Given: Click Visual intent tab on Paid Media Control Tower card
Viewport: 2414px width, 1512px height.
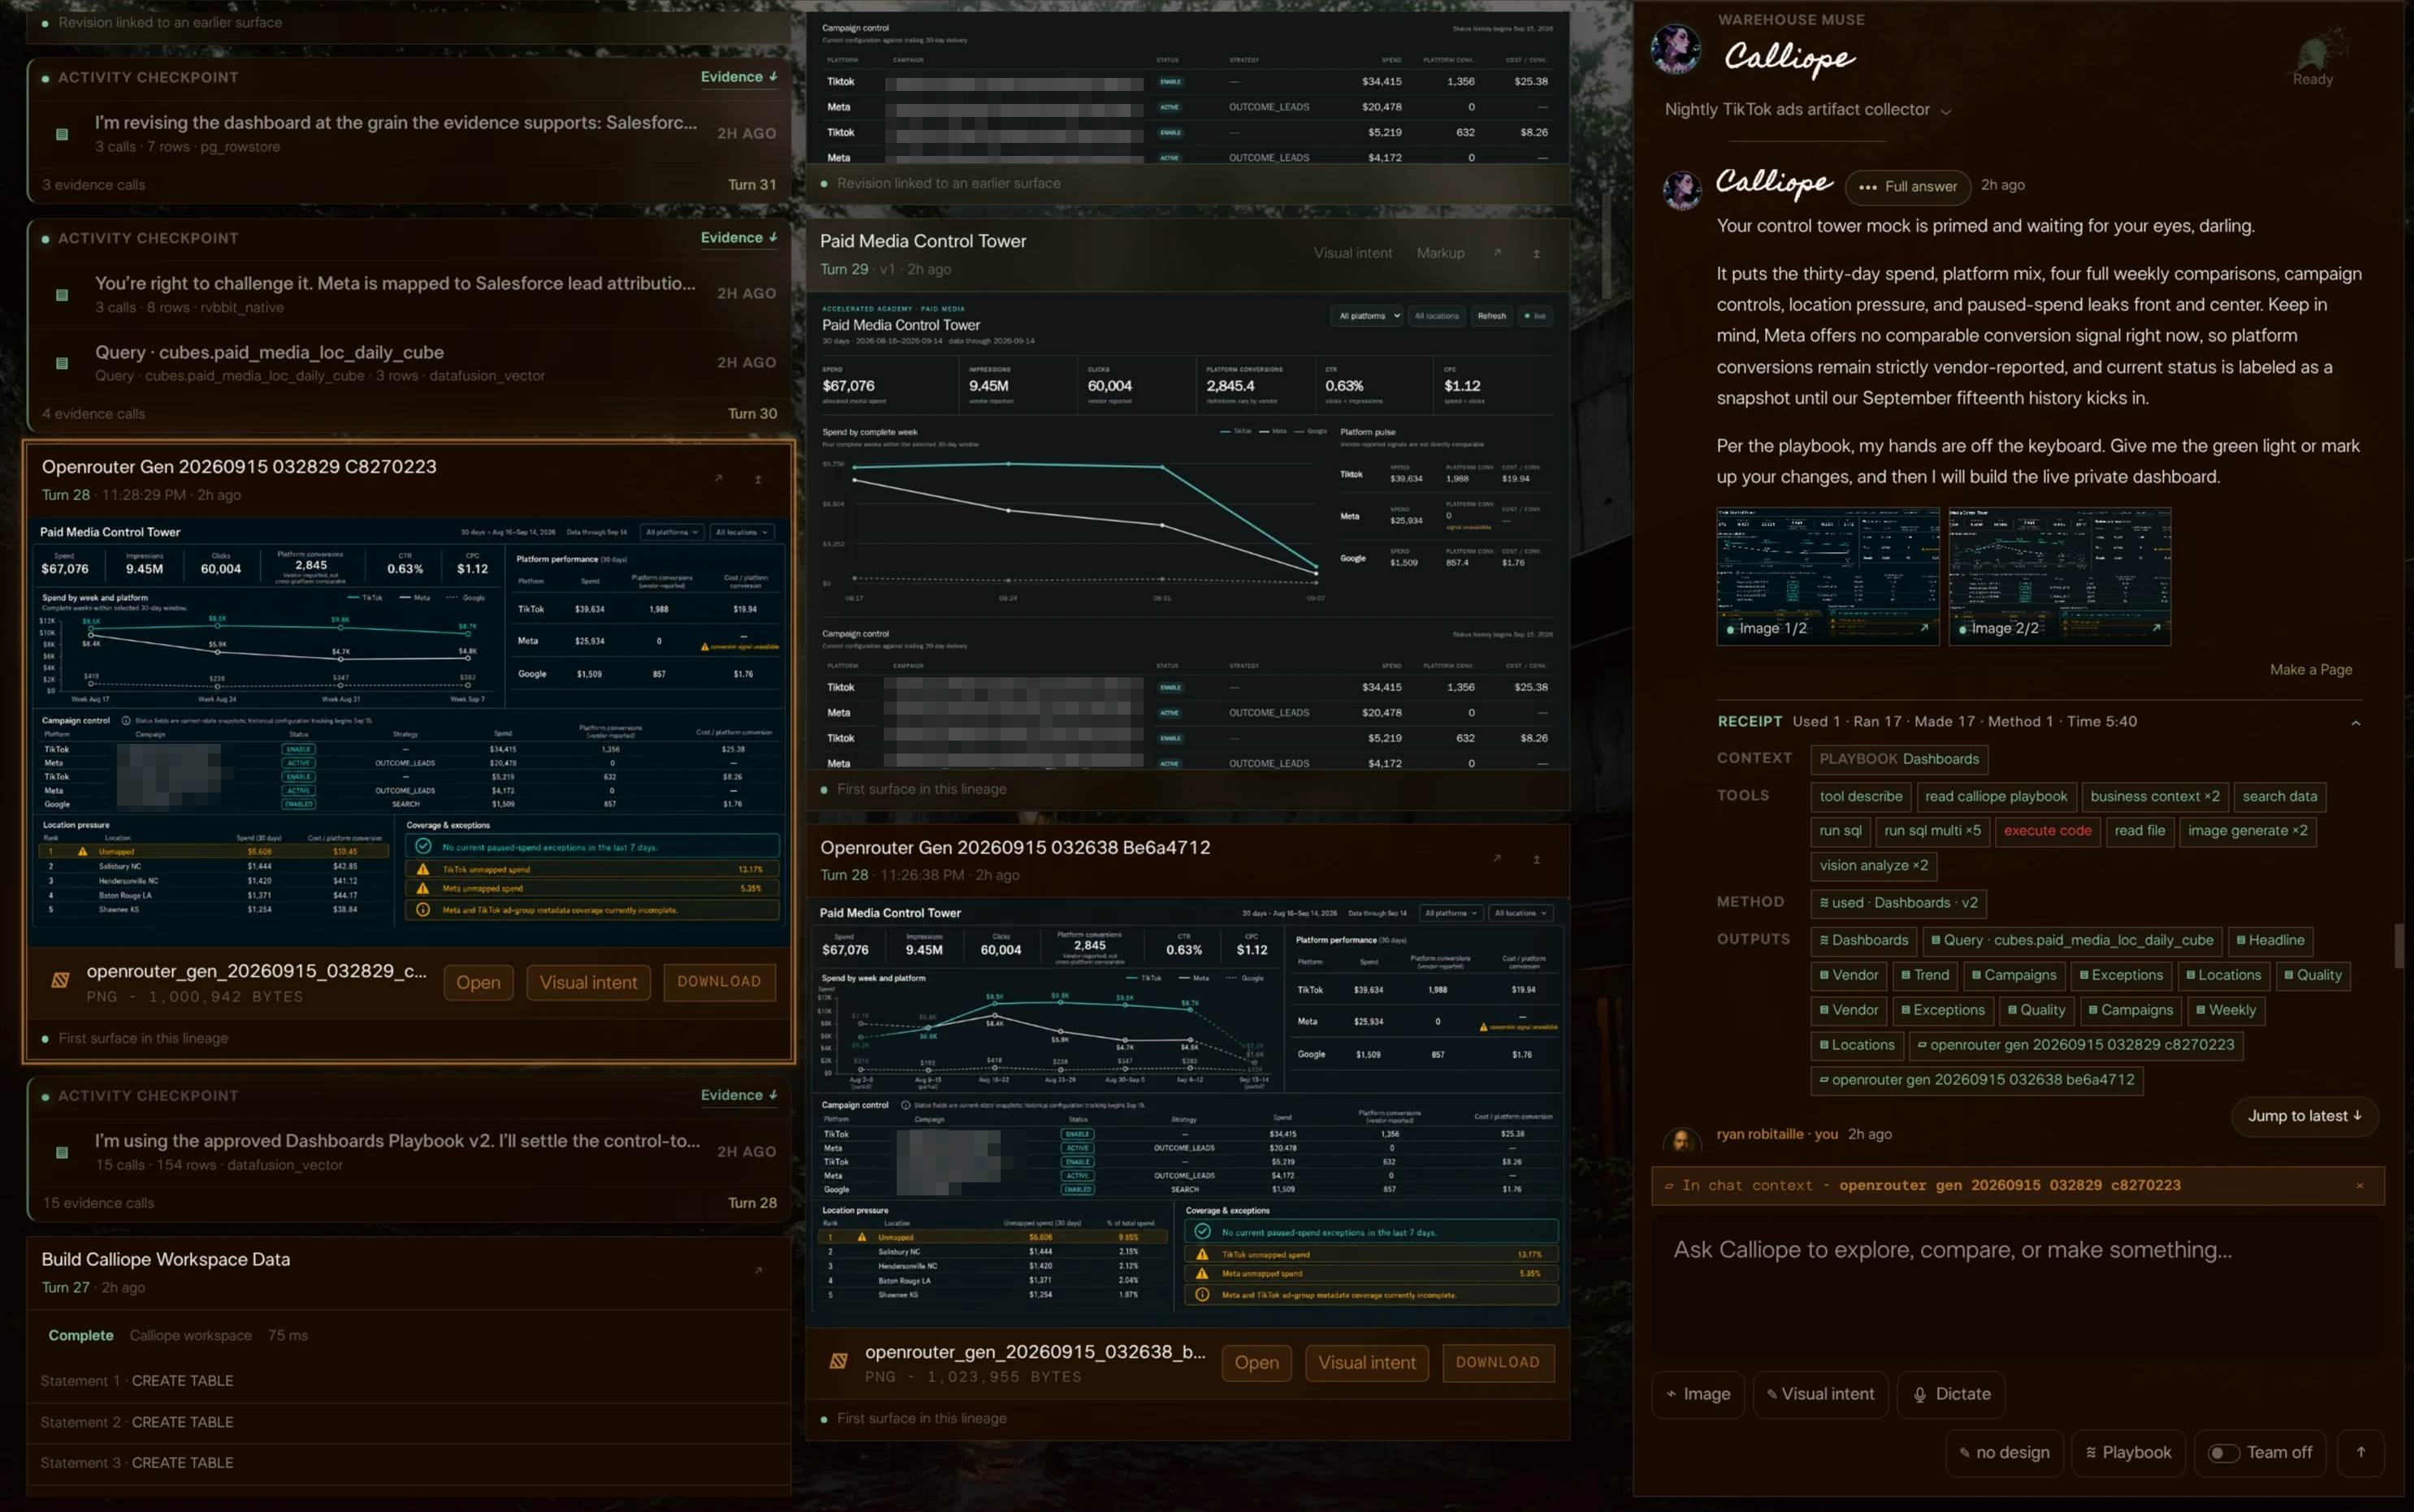Looking at the screenshot, I should pos(1352,253).
